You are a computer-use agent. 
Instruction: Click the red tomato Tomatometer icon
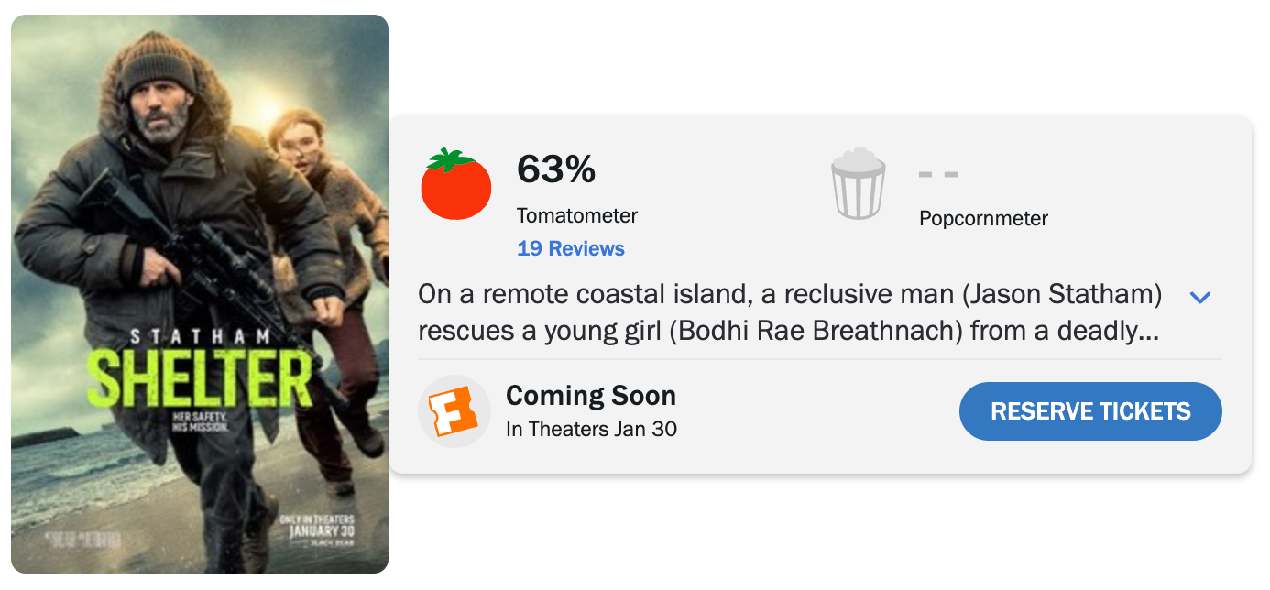455,184
